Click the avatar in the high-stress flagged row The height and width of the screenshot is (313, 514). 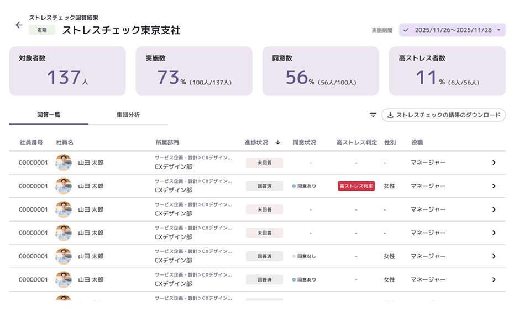[64, 186]
